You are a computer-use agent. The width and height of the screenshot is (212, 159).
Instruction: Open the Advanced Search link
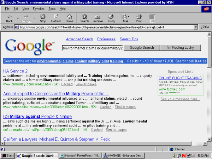tap(79, 39)
